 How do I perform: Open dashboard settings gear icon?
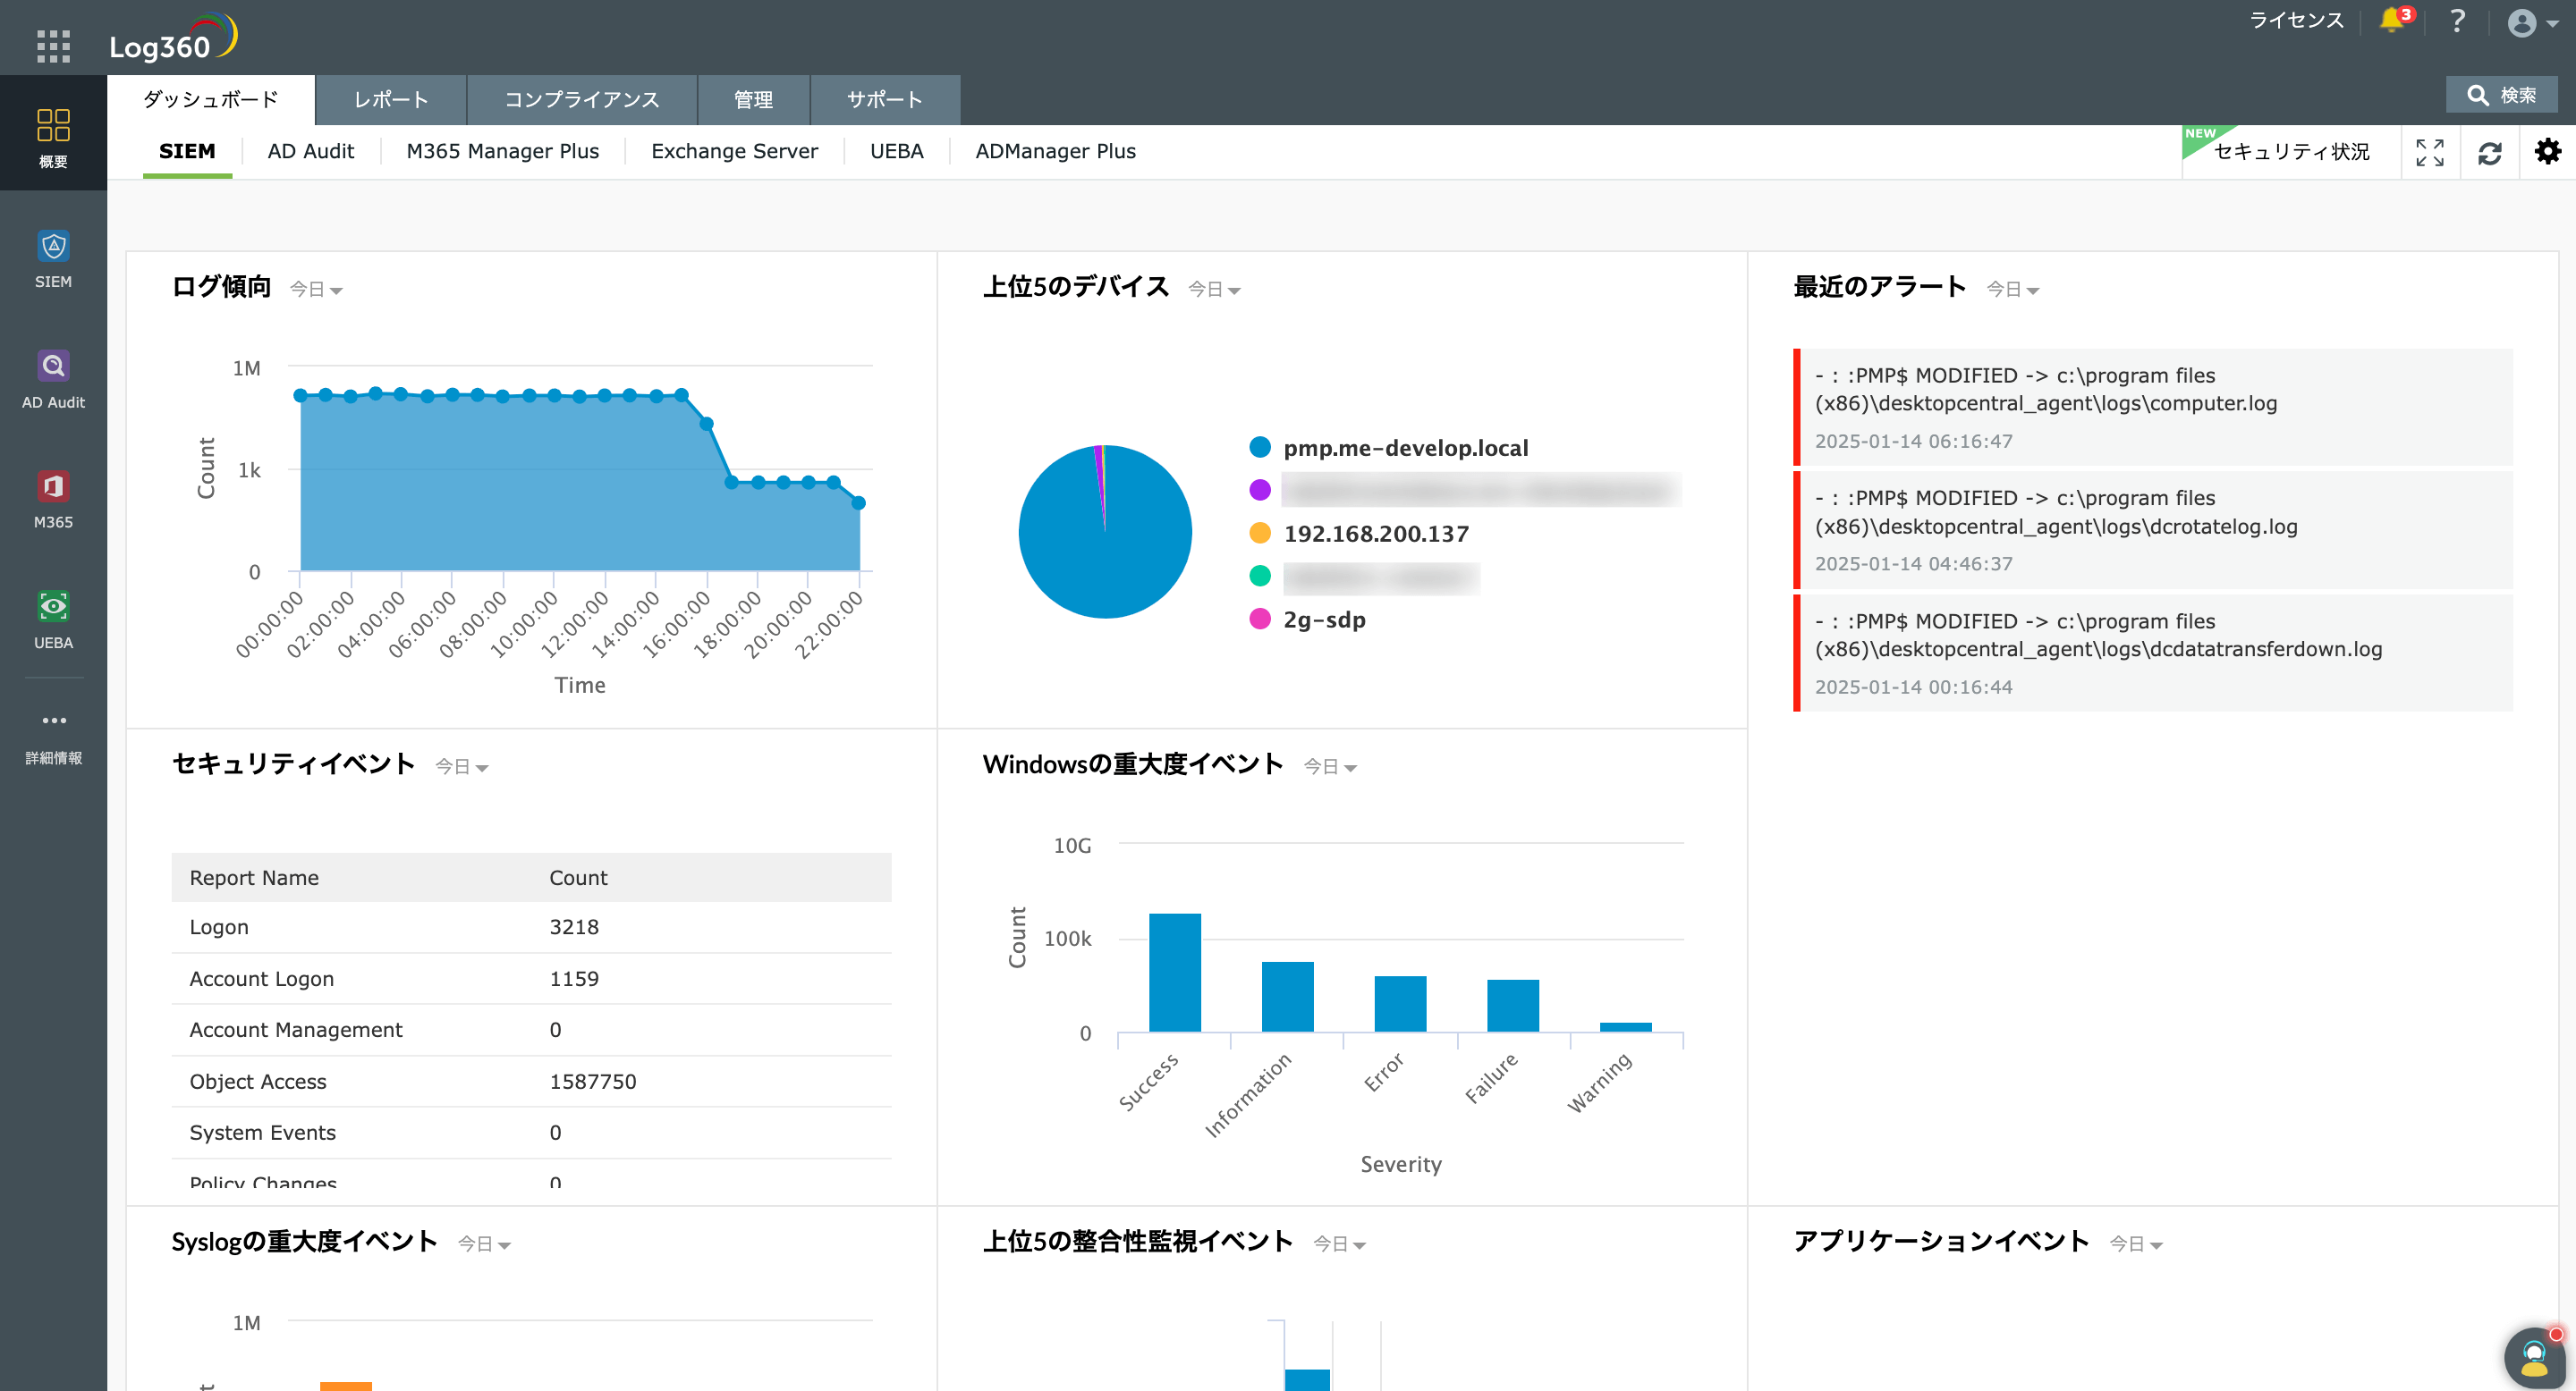2547,152
